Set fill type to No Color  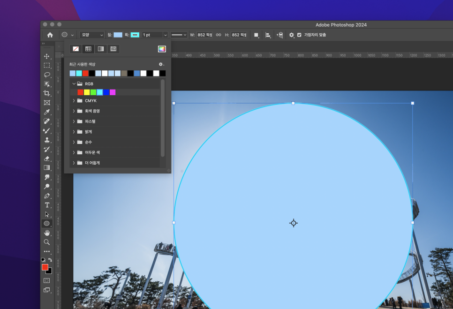point(75,49)
